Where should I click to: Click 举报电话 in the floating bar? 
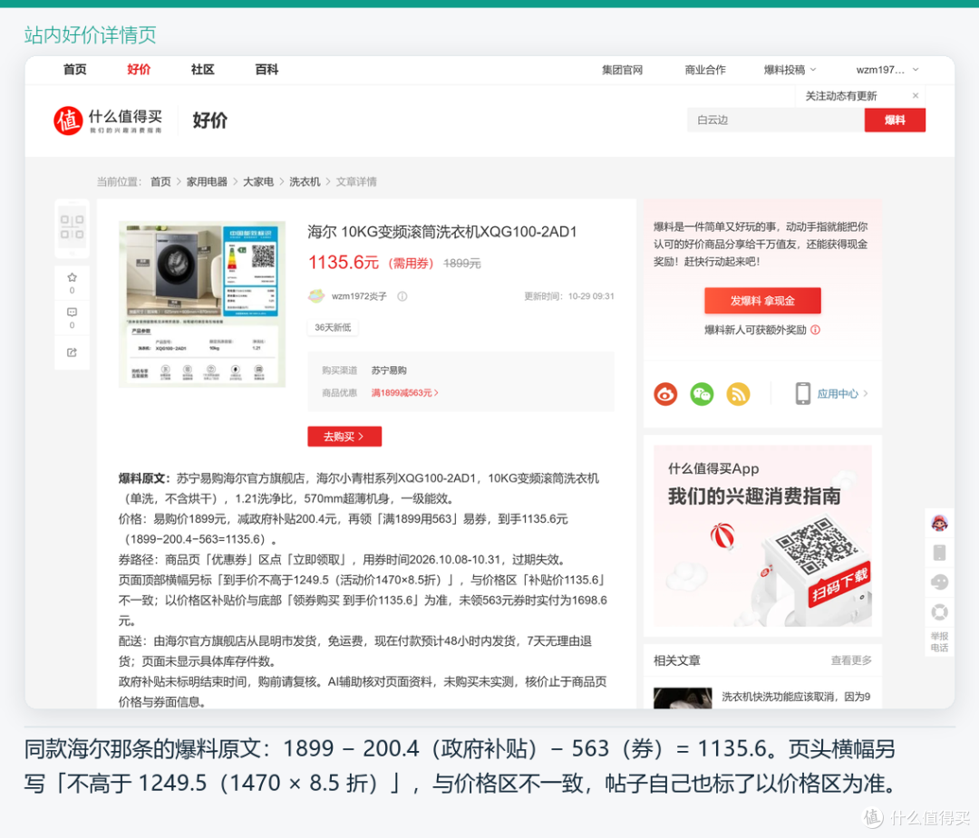point(939,641)
